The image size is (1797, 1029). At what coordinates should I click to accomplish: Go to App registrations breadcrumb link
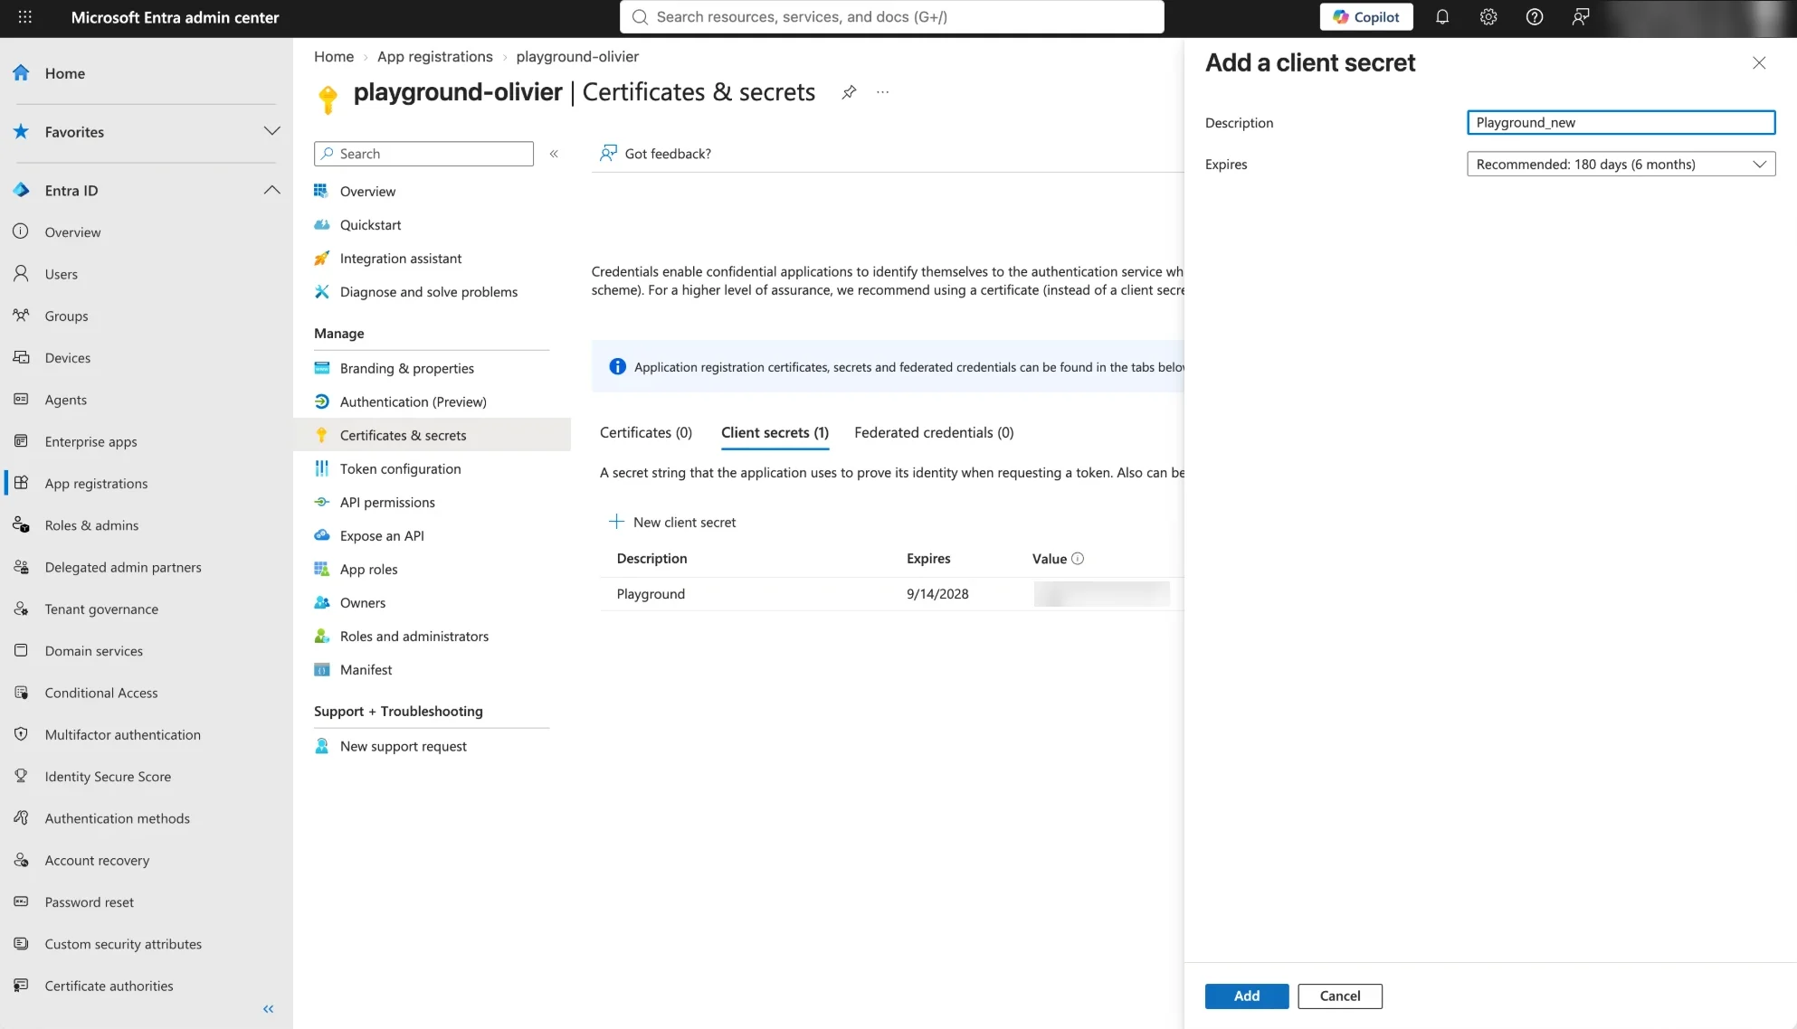pyautogui.click(x=435, y=57)
